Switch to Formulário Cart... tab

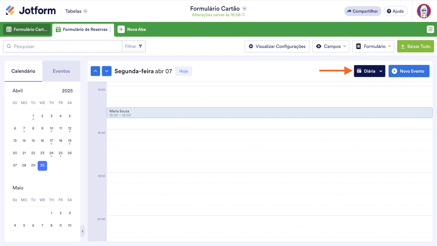pyautogui.click(x=27, y=29)
